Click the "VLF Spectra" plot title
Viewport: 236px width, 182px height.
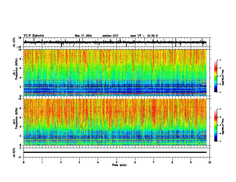point(34,36)
